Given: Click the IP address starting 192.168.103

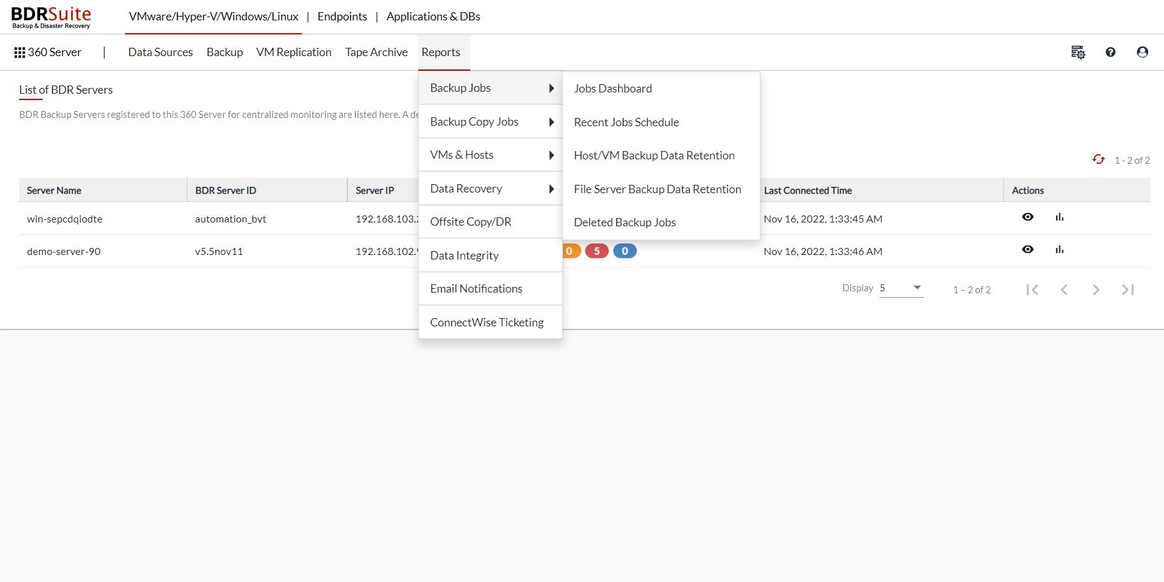Looking at the screenshot, I should coord(387,219).
